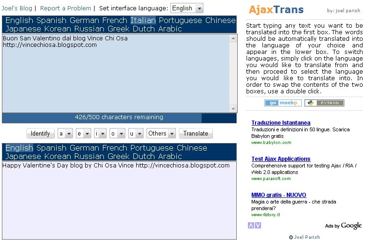The image size is (371, 242).
Task: Select Dutch as source language
Action: coord(144,29)
